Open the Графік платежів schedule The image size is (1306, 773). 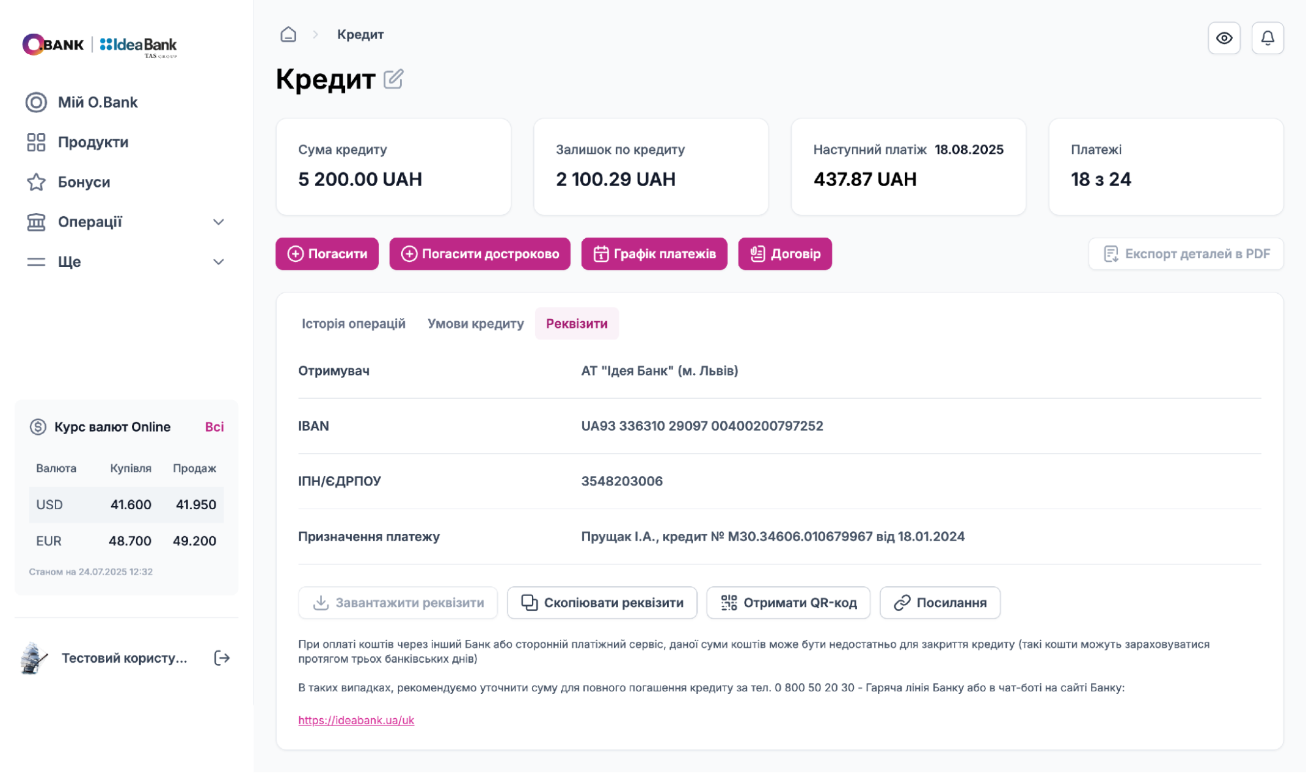654,254
